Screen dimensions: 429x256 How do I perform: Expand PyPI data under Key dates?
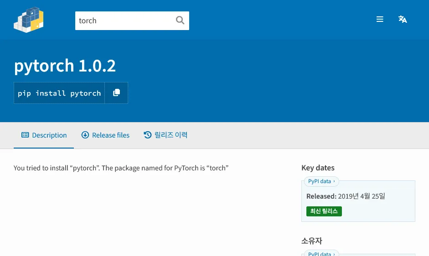(321, 181)
